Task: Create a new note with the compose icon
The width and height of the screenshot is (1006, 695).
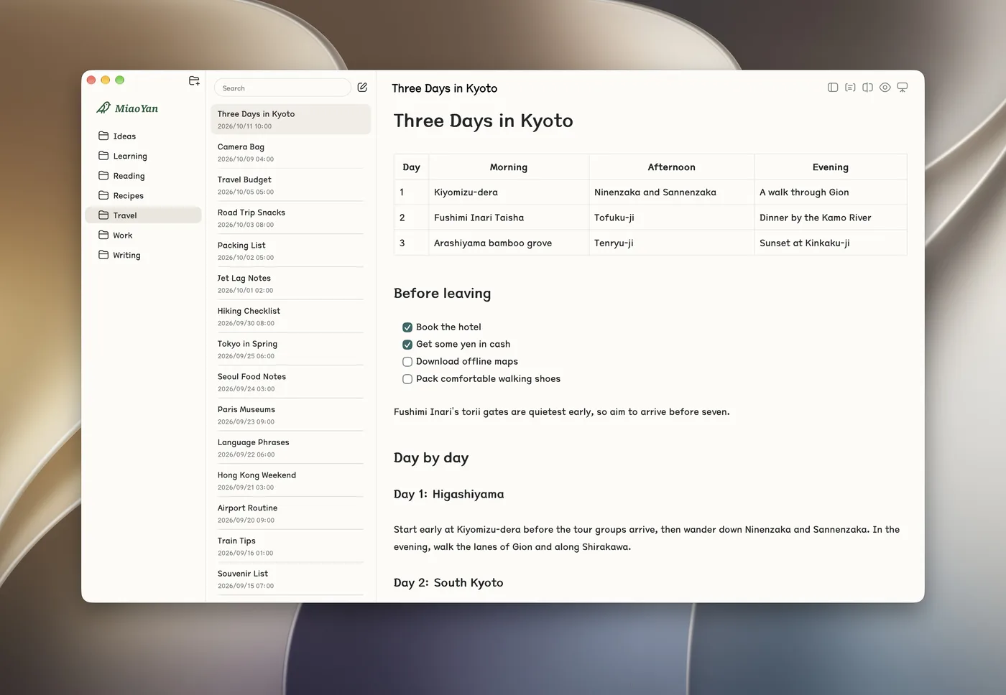Action: click(x=362, y=88)
